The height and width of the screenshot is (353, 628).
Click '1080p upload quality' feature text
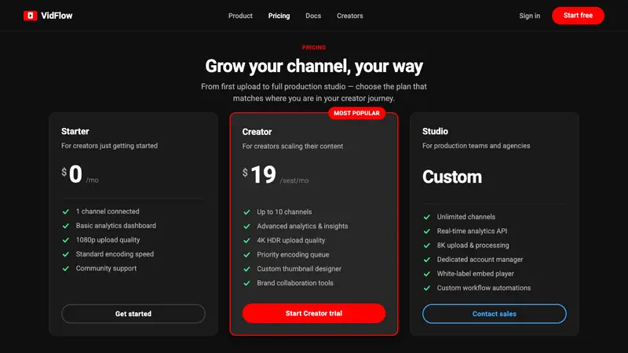tap(108, 240)
